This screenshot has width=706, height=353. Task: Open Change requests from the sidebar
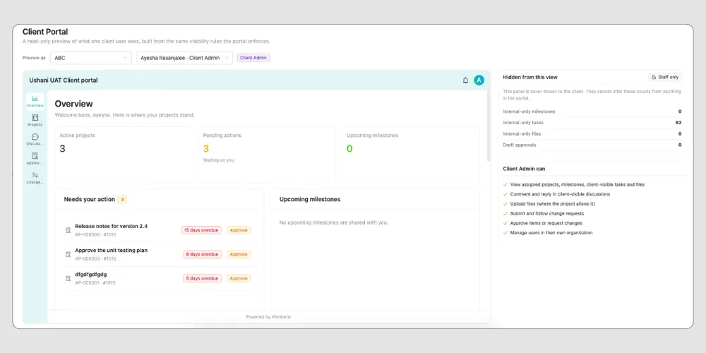[35, 178]
